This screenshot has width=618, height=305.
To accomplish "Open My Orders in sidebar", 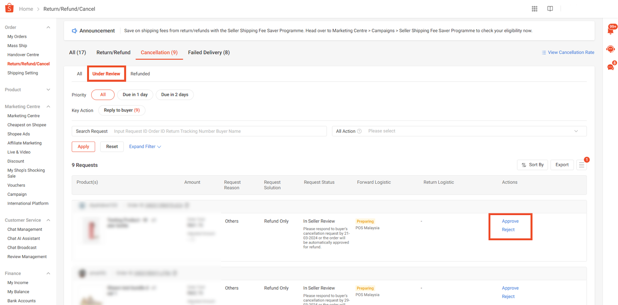I will [17, 37].
